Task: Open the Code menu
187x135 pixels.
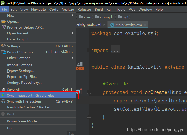Action: tap(54, 9)
